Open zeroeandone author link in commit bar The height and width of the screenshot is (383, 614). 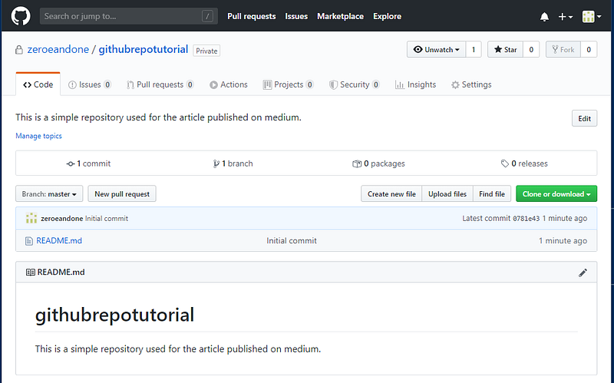(62, 219)
